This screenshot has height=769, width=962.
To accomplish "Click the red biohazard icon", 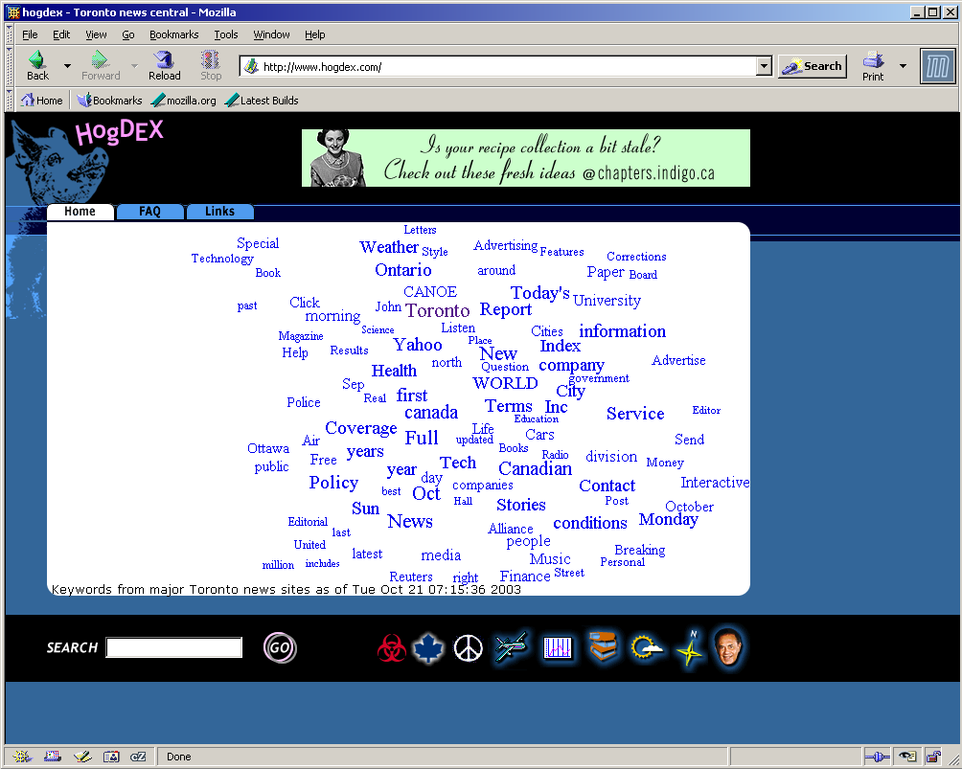I will 390,649.
